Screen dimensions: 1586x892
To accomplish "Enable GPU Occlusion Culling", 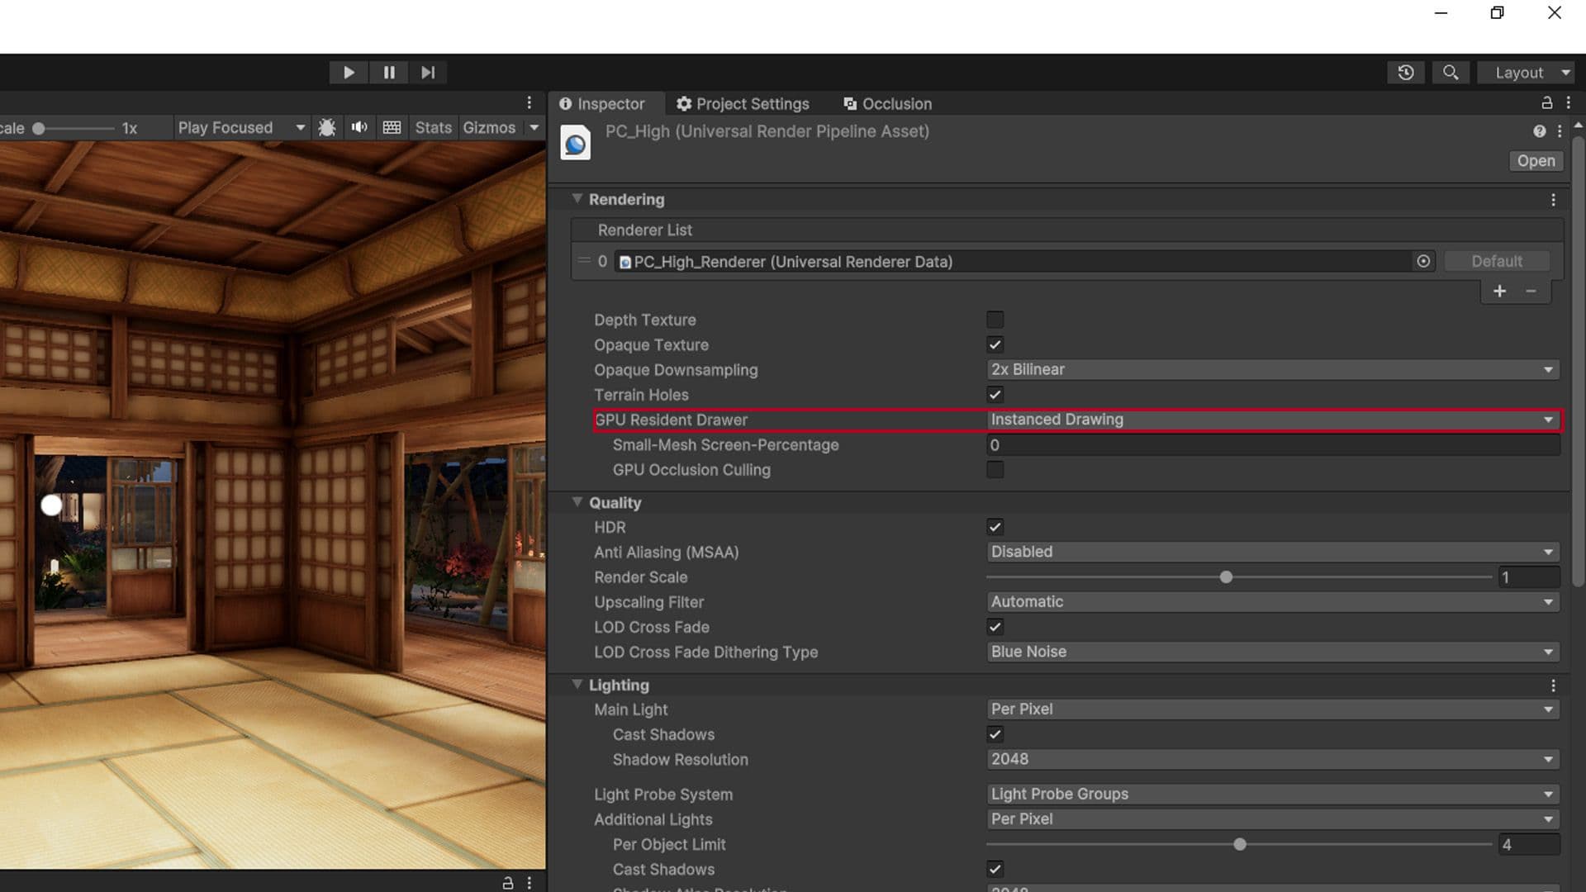I will pyautogui.click(x=995, y=469).
